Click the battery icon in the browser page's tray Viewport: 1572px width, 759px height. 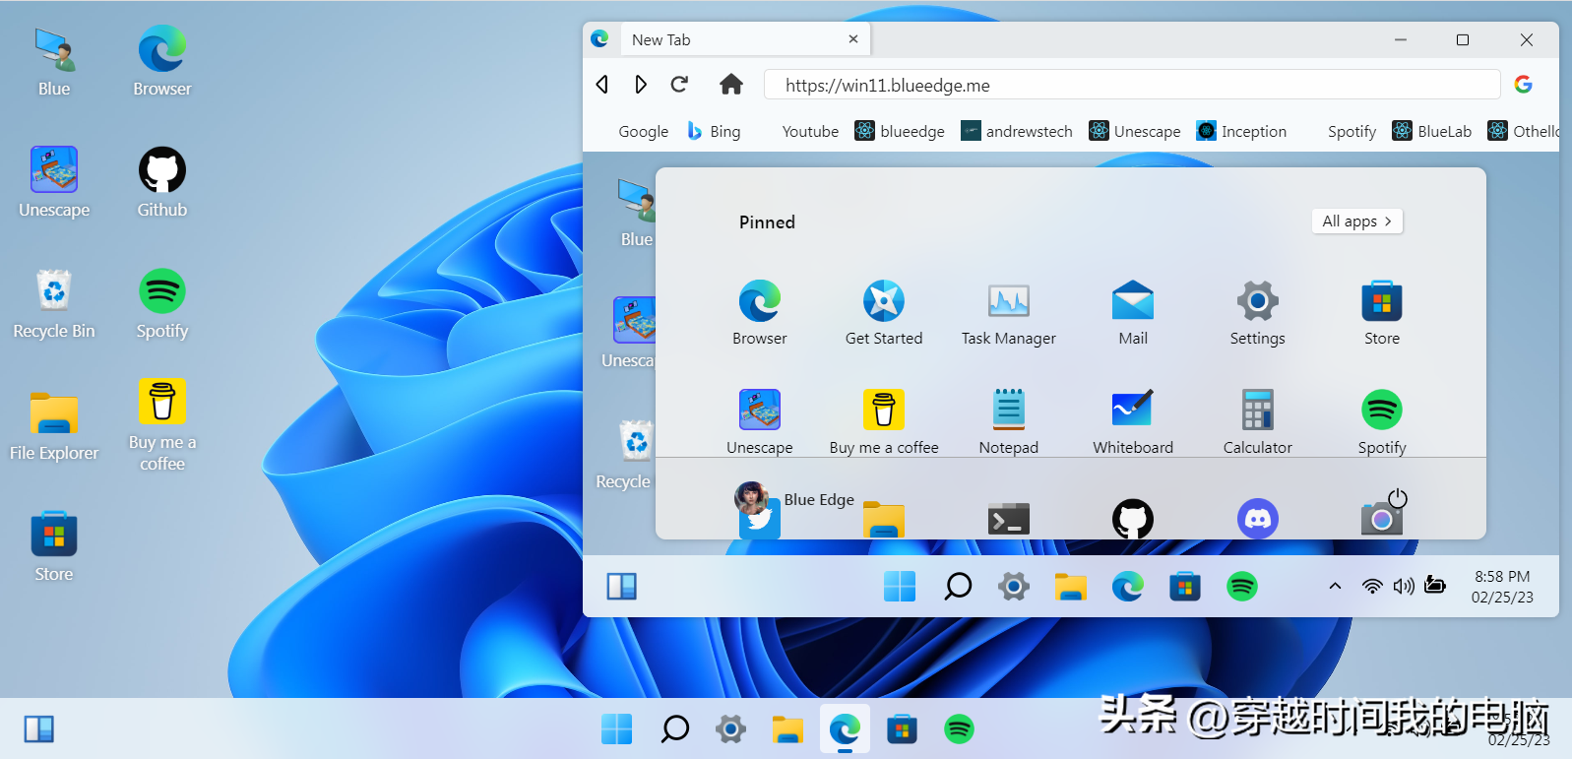[1435, 586]
